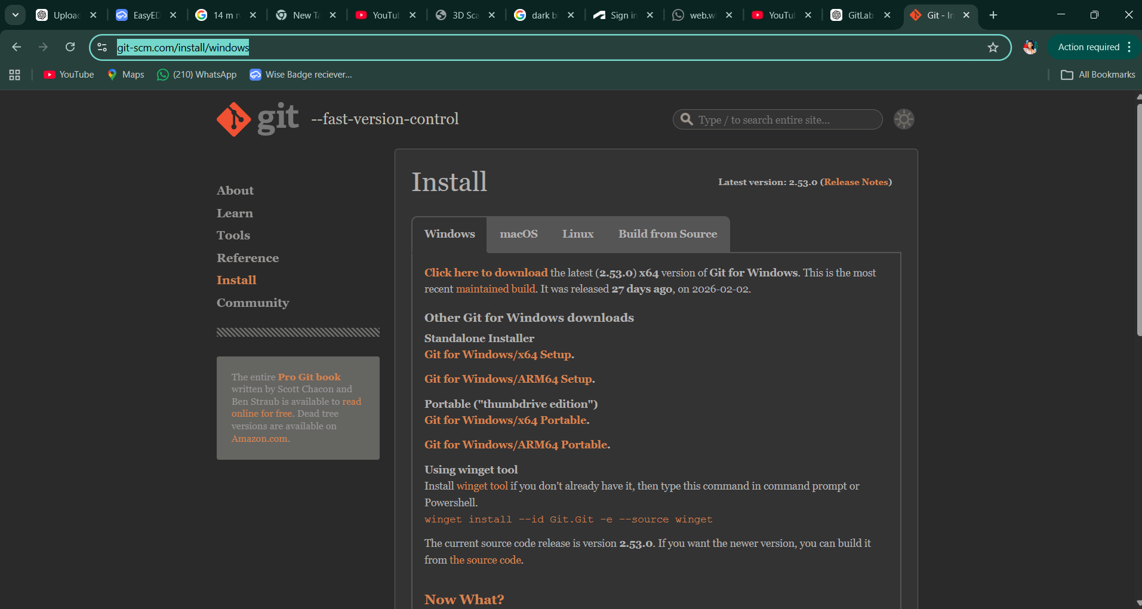
Task: Open WhatsApp bookmark
Action: (197, 75)
